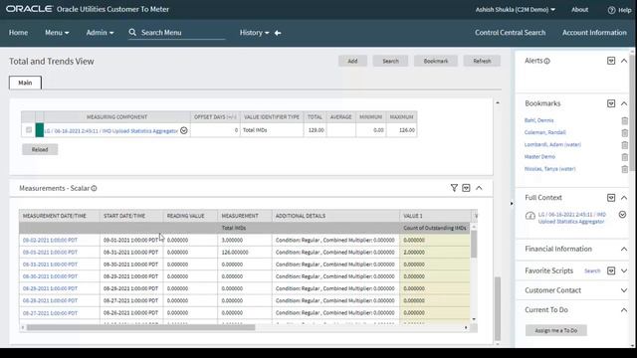Open the 09-02-2021 1:00:00 PDT measurement link
Screen dimensions: 637x358
(x=50, y=240)
